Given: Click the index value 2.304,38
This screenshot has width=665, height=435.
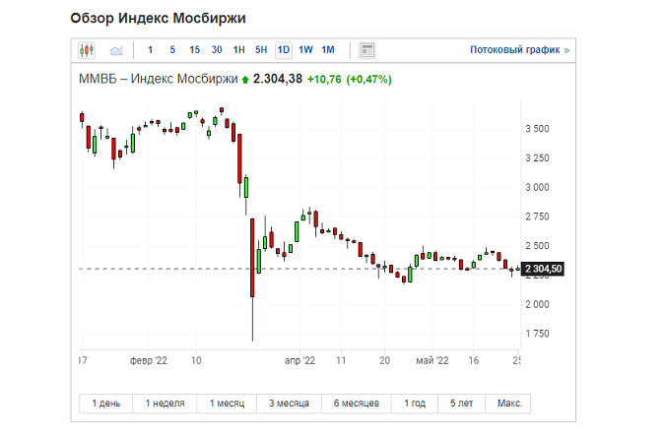Looking at the screenshot, I should (278, 79).
